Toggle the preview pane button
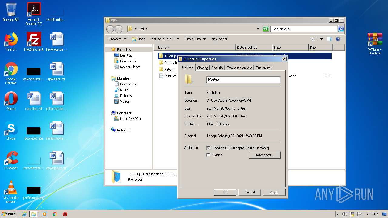The height and width of the screenshot is (218, 388). point(329,39)
